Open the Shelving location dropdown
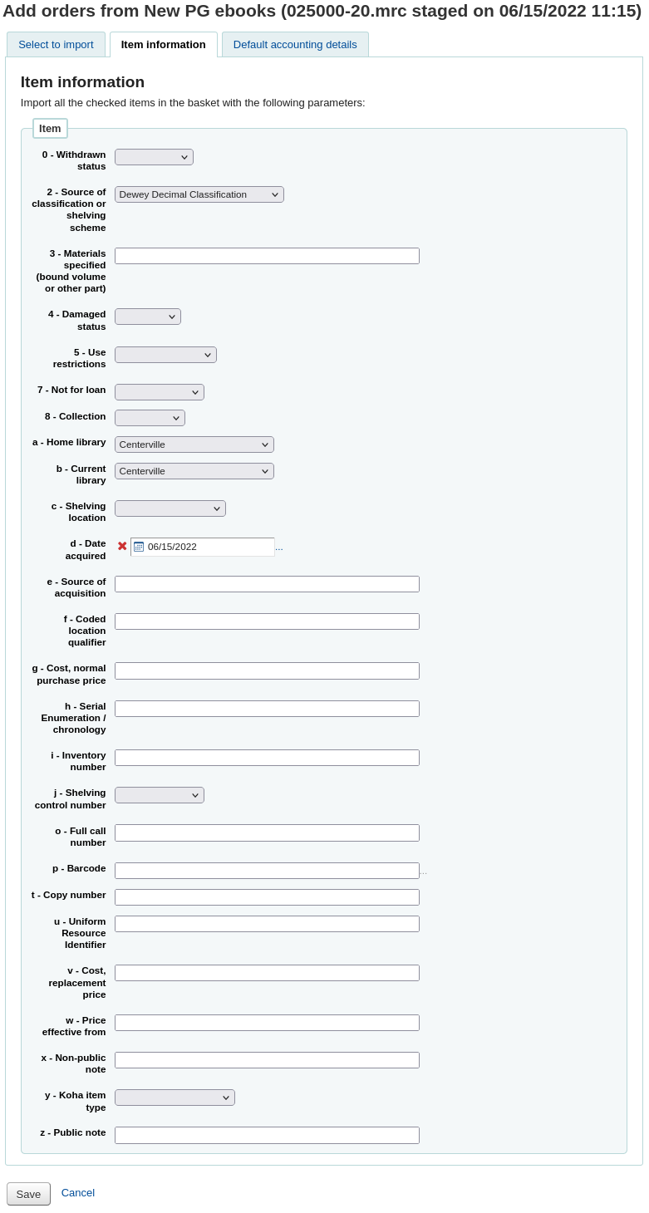 click(170, 508)
